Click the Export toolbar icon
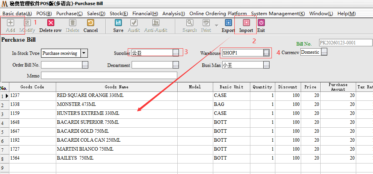 [x=228, y=23]
